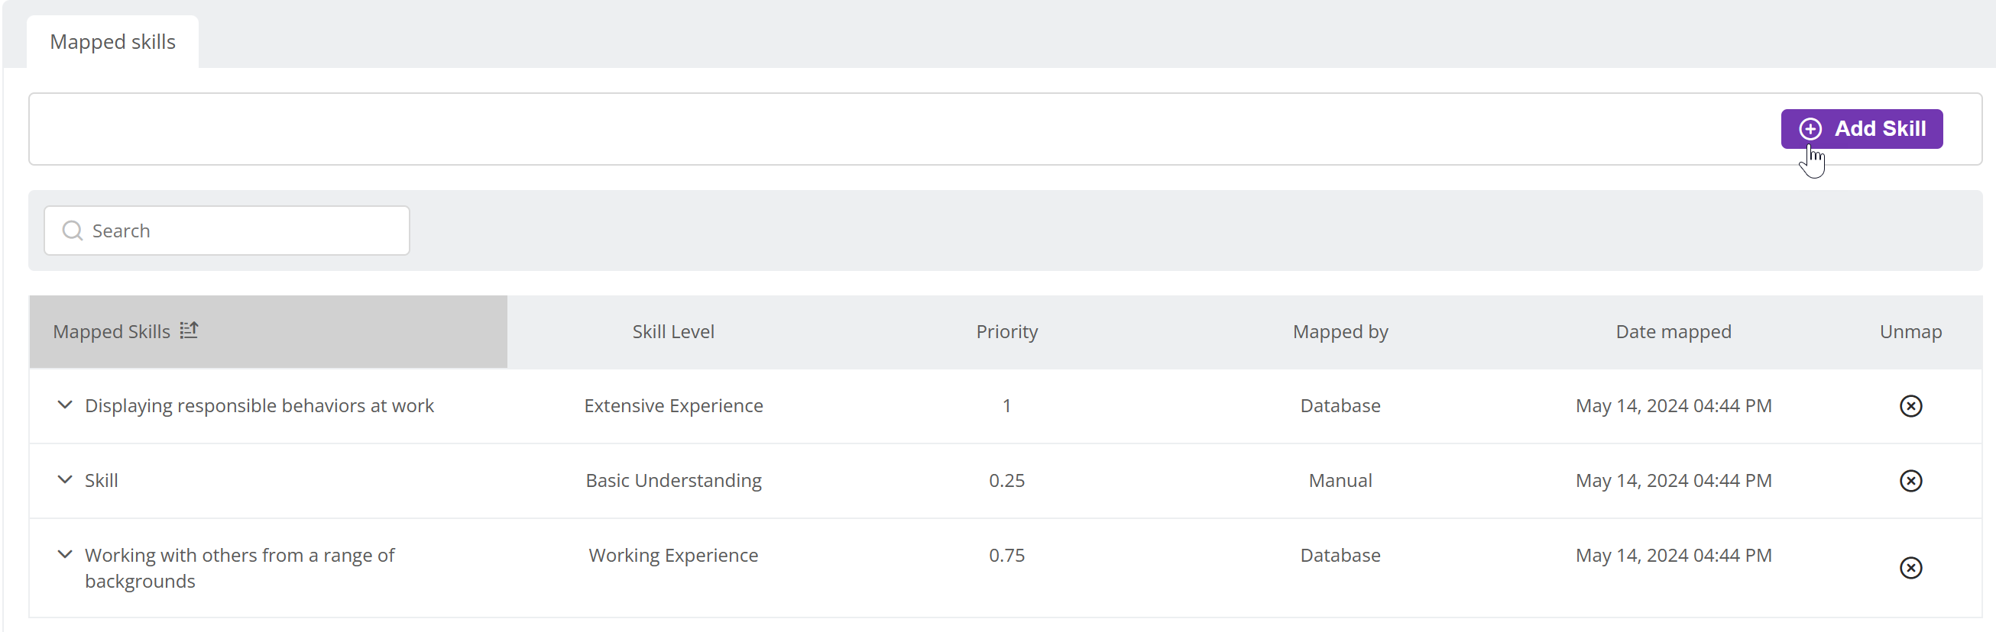Focus the Search input field

pyautogui.click(x=227, y=231)
